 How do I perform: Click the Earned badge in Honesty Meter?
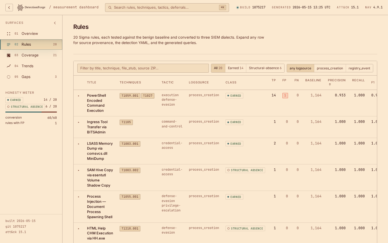[14, 100]
